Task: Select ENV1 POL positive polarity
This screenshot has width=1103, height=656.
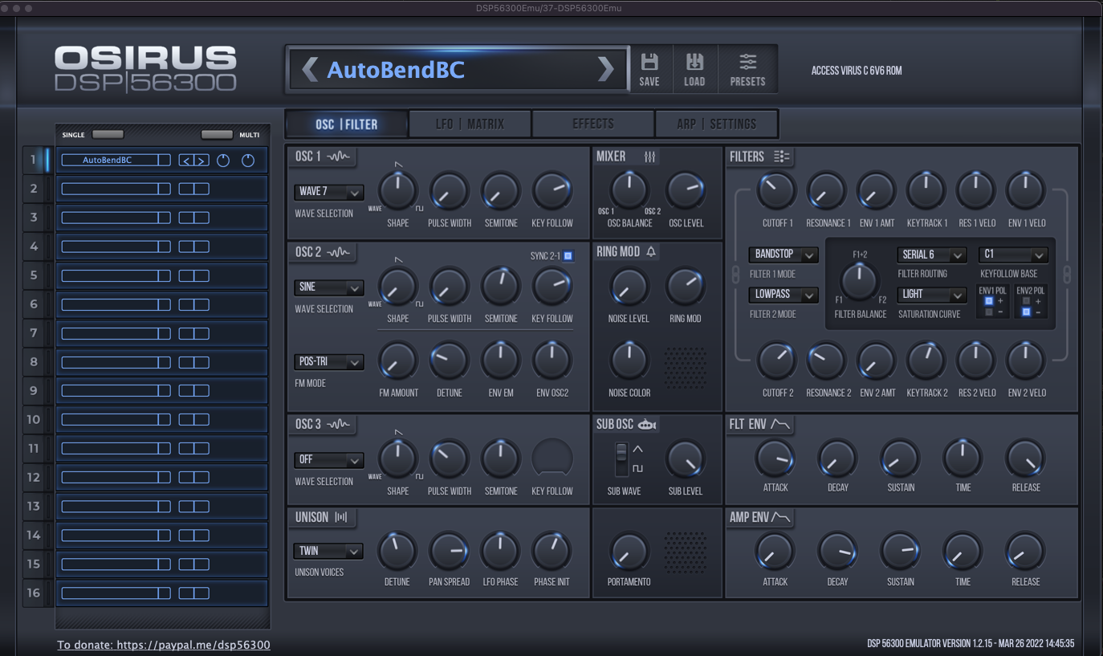Action: point(989,301)
